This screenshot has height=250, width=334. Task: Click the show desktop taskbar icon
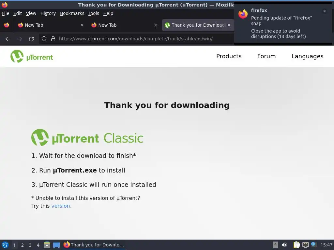click(56, 245)
